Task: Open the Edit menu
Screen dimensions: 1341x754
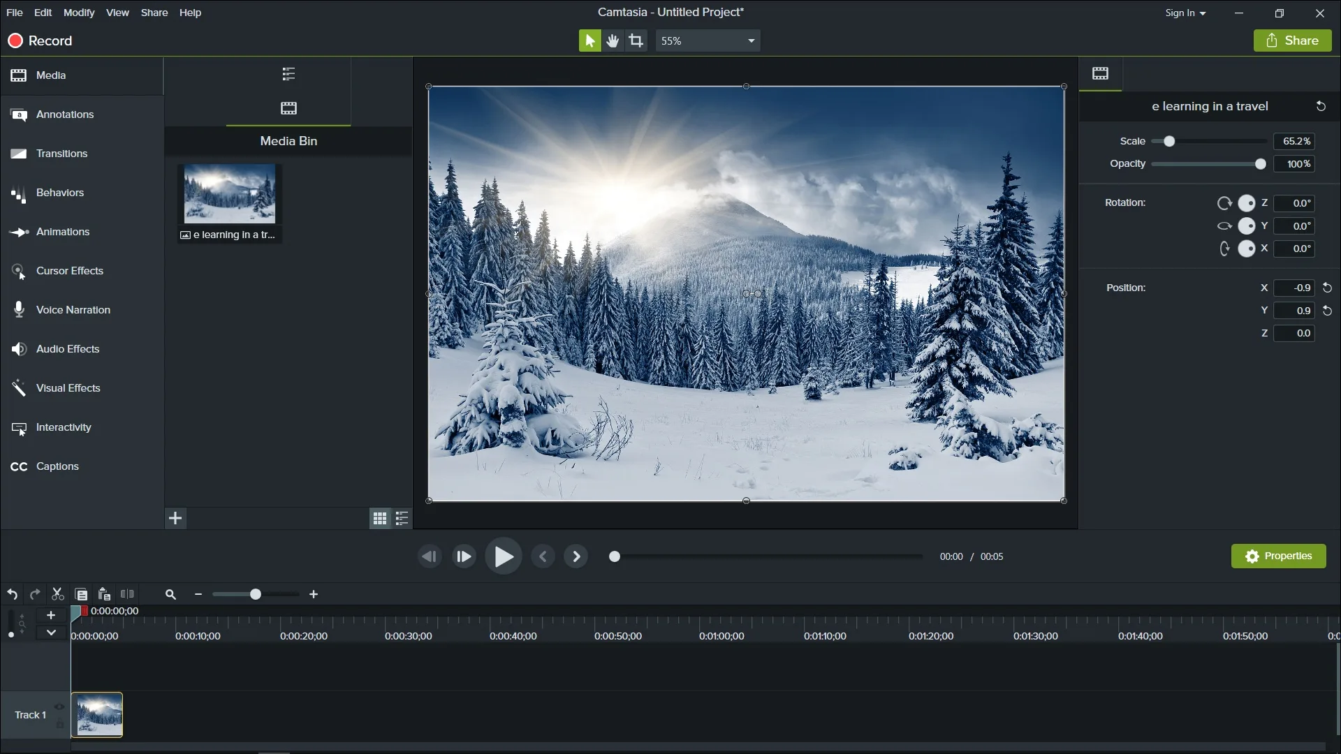Action: click(43, 13)
